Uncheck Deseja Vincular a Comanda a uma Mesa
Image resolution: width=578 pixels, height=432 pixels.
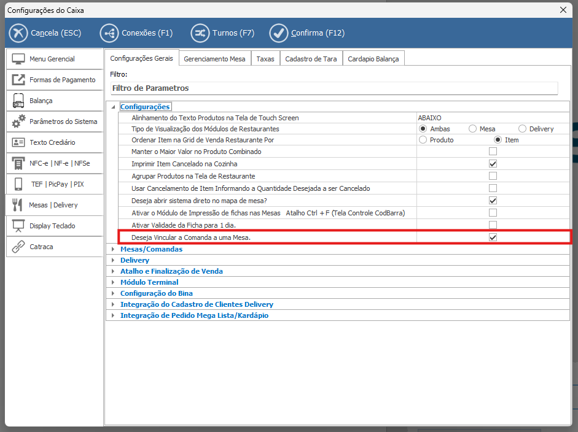[x=493, y=237]
